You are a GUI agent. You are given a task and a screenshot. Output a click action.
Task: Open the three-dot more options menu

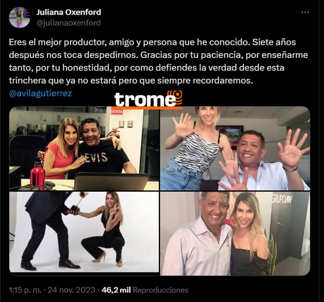pos(305,13)
